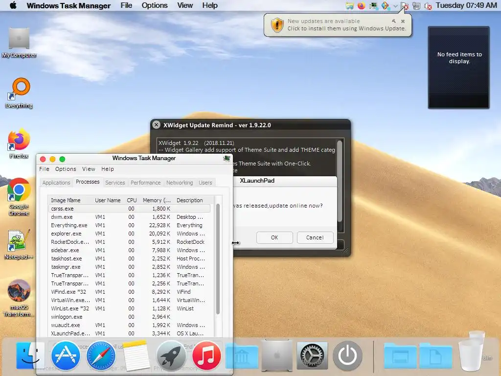Click the process list vertical scrollbar

pos(218,259)
